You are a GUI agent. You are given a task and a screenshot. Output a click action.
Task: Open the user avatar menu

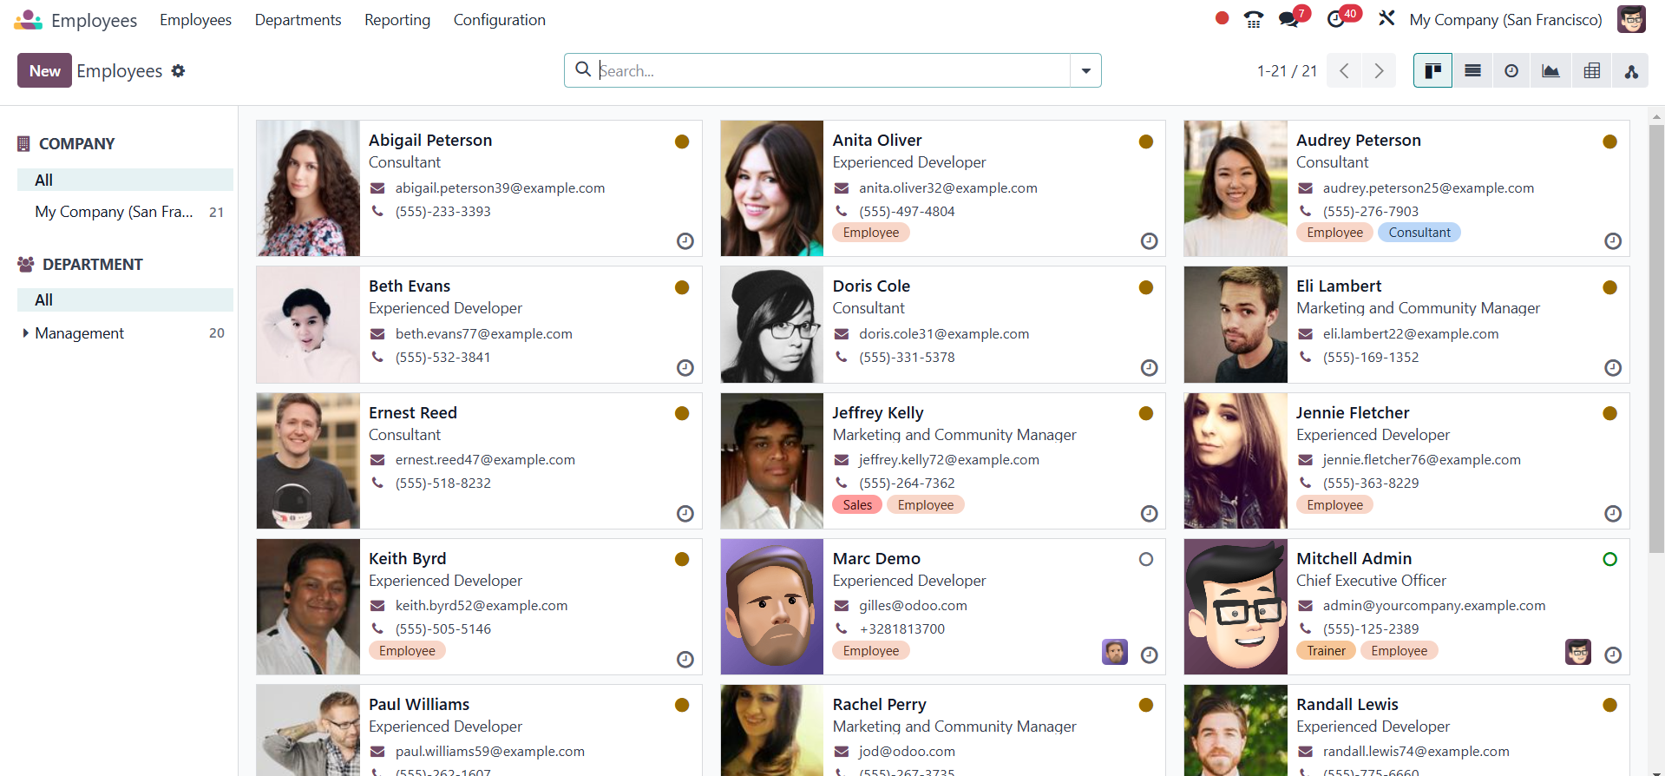[x=1631, y=19]
